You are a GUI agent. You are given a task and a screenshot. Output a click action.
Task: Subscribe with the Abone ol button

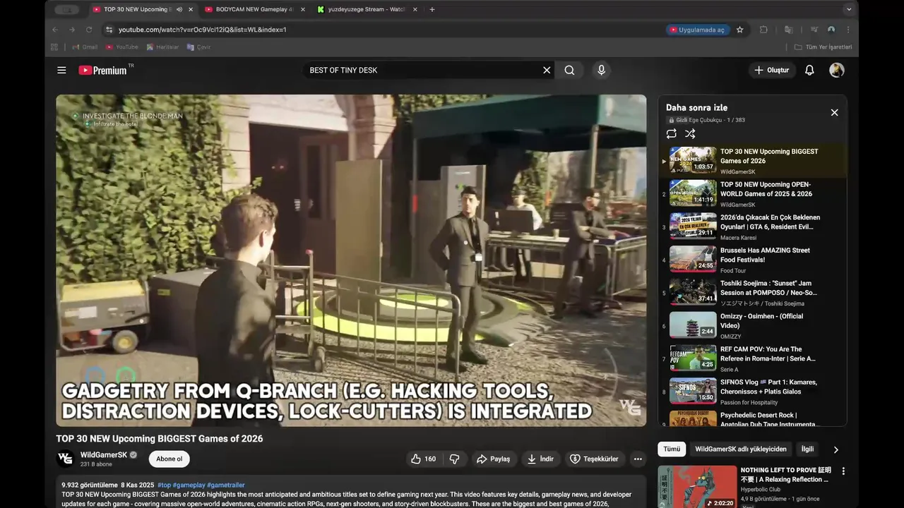click(x=169, y=459)
